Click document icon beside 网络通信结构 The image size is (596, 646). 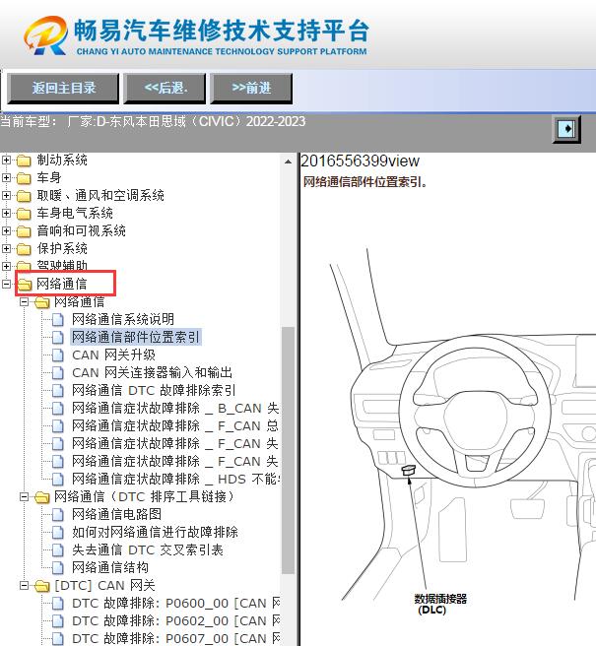click(x=58, y=568)
